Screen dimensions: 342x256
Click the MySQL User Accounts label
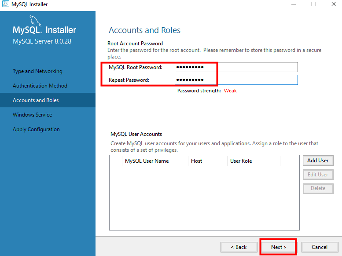coord(136,134)
